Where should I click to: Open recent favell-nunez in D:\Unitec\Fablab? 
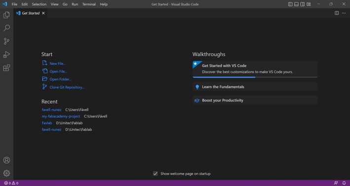[51, 130]
